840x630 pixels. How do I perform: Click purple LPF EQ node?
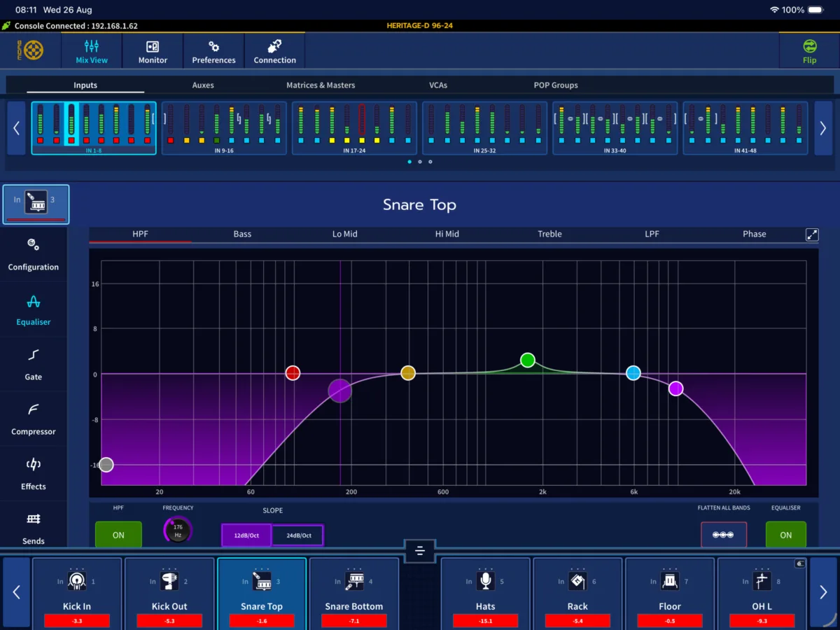pyautogui.click(x=675, y=388)
